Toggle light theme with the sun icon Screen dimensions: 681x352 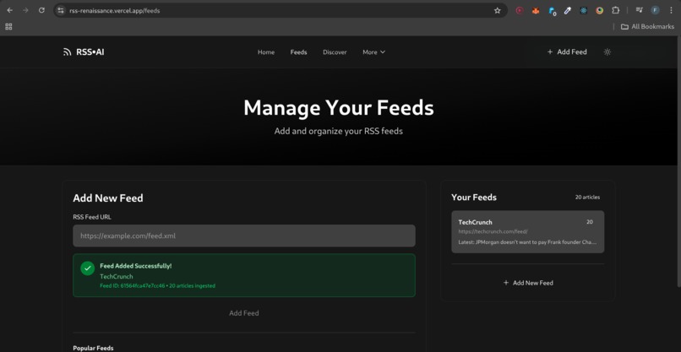607,52
